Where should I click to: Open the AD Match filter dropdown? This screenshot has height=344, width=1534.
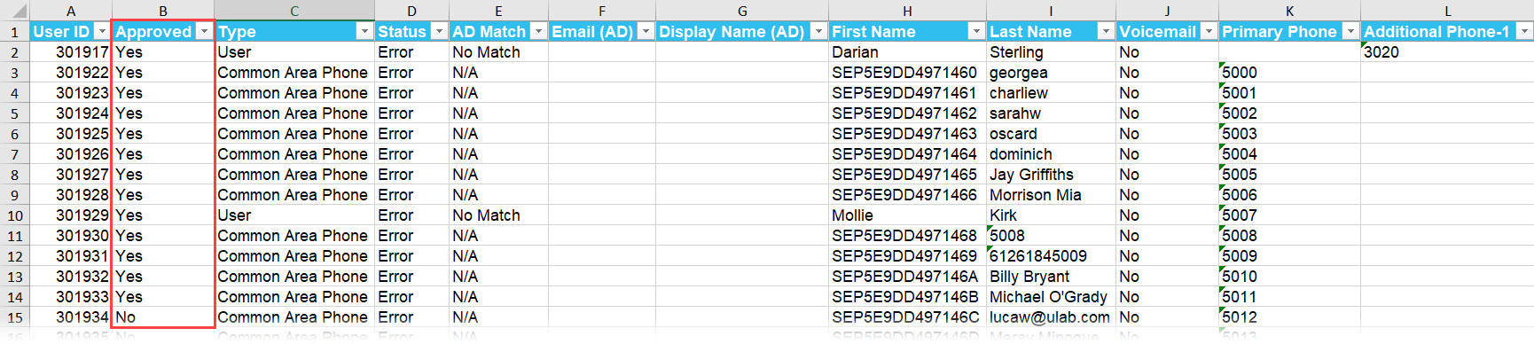pyautogui.click(x=538, y=31)
